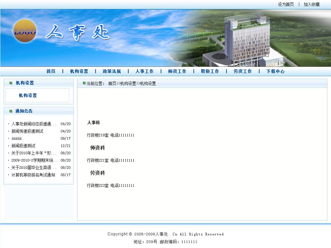The image size is (331, 248).
Task: Click the text 行政楼219室 电话11111111
Action: click(111, 135)
